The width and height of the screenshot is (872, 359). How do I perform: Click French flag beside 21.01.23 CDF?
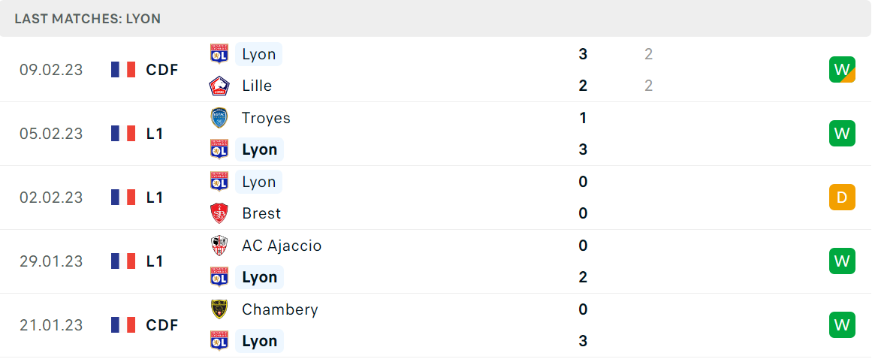pos(123,325)
